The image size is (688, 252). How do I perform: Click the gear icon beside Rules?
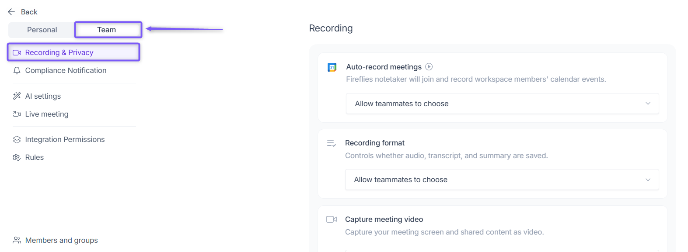[17, 157]
